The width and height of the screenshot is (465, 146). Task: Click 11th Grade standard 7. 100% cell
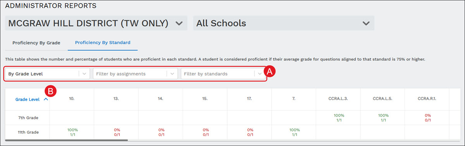(x=293, y=132)
